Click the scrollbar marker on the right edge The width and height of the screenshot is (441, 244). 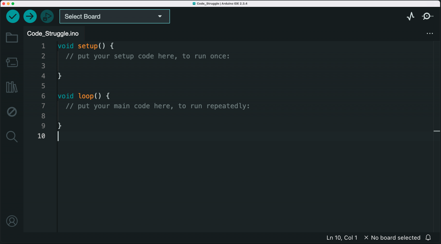(x=437, y=131)
